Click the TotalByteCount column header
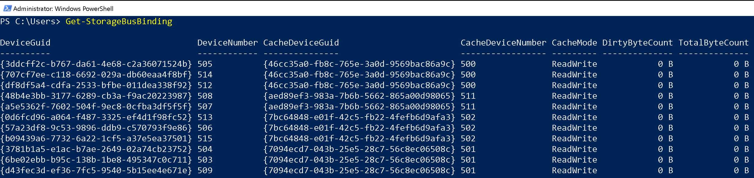This screenshot has height=178, width=754. coord(713,43)
